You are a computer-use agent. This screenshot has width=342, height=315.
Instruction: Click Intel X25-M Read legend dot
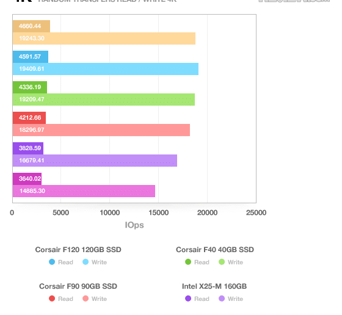click(x=188, y=299)
